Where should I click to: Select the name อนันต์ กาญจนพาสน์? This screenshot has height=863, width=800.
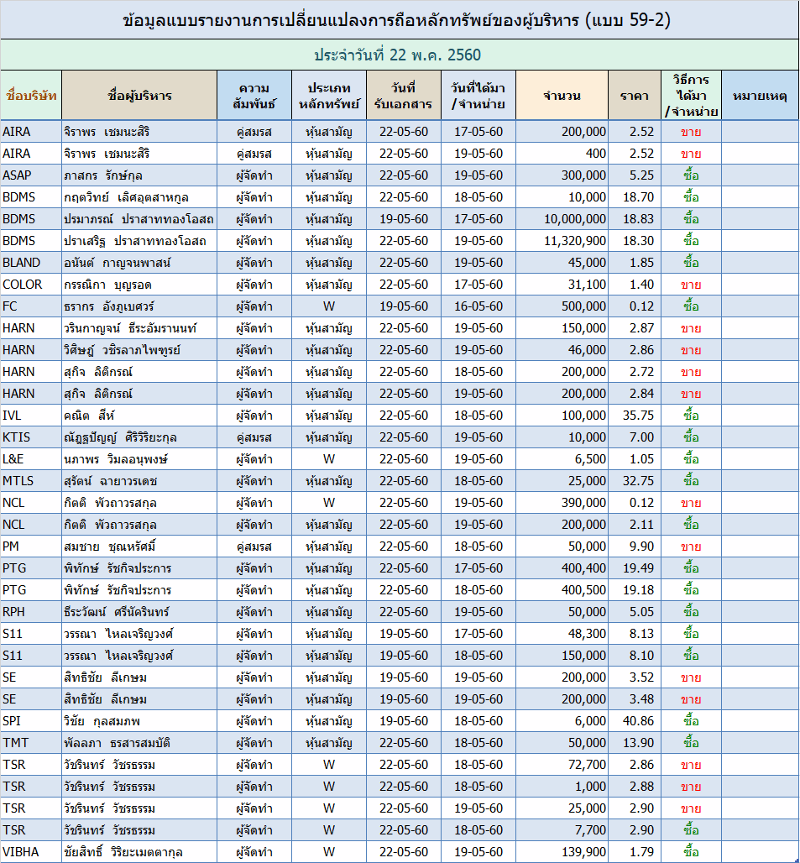[x=118, y=263]
